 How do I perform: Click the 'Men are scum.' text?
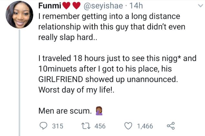[65, 111]
